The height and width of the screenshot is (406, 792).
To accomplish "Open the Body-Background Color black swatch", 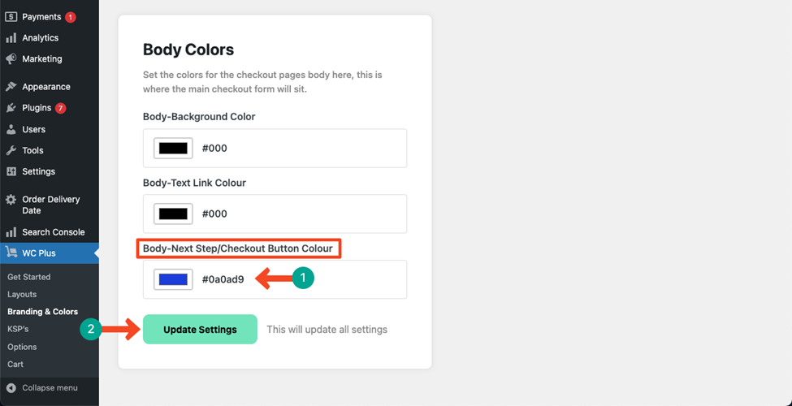I will point(173,148).
